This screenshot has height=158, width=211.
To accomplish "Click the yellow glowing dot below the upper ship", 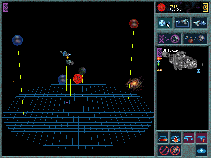I will click(68, 58).
